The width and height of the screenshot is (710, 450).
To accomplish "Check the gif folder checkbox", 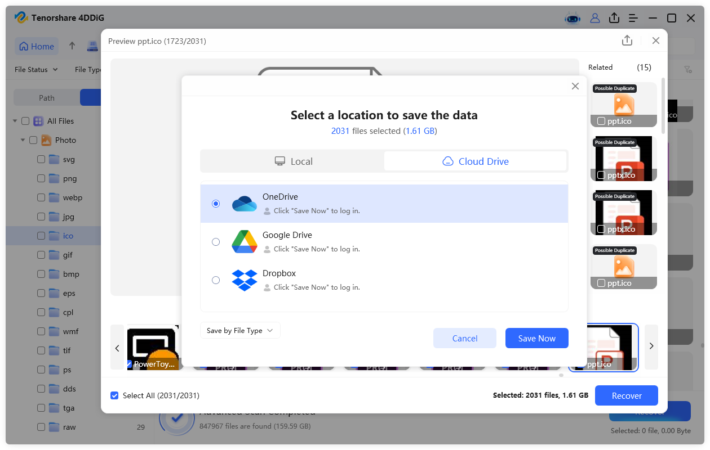I will click(x=41, y=255).
